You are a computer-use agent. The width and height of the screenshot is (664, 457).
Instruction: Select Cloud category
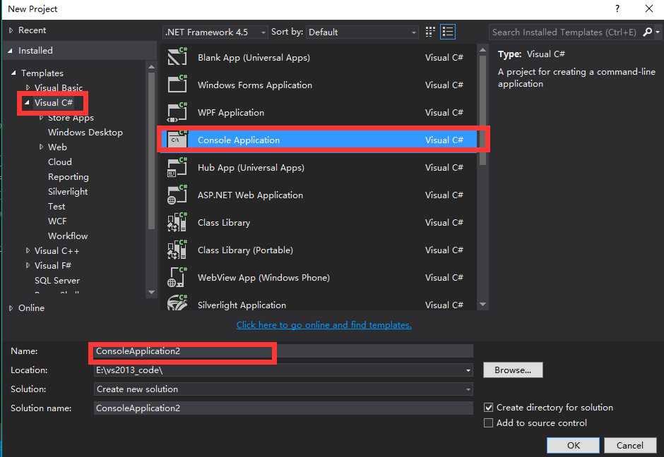(60, 162)
